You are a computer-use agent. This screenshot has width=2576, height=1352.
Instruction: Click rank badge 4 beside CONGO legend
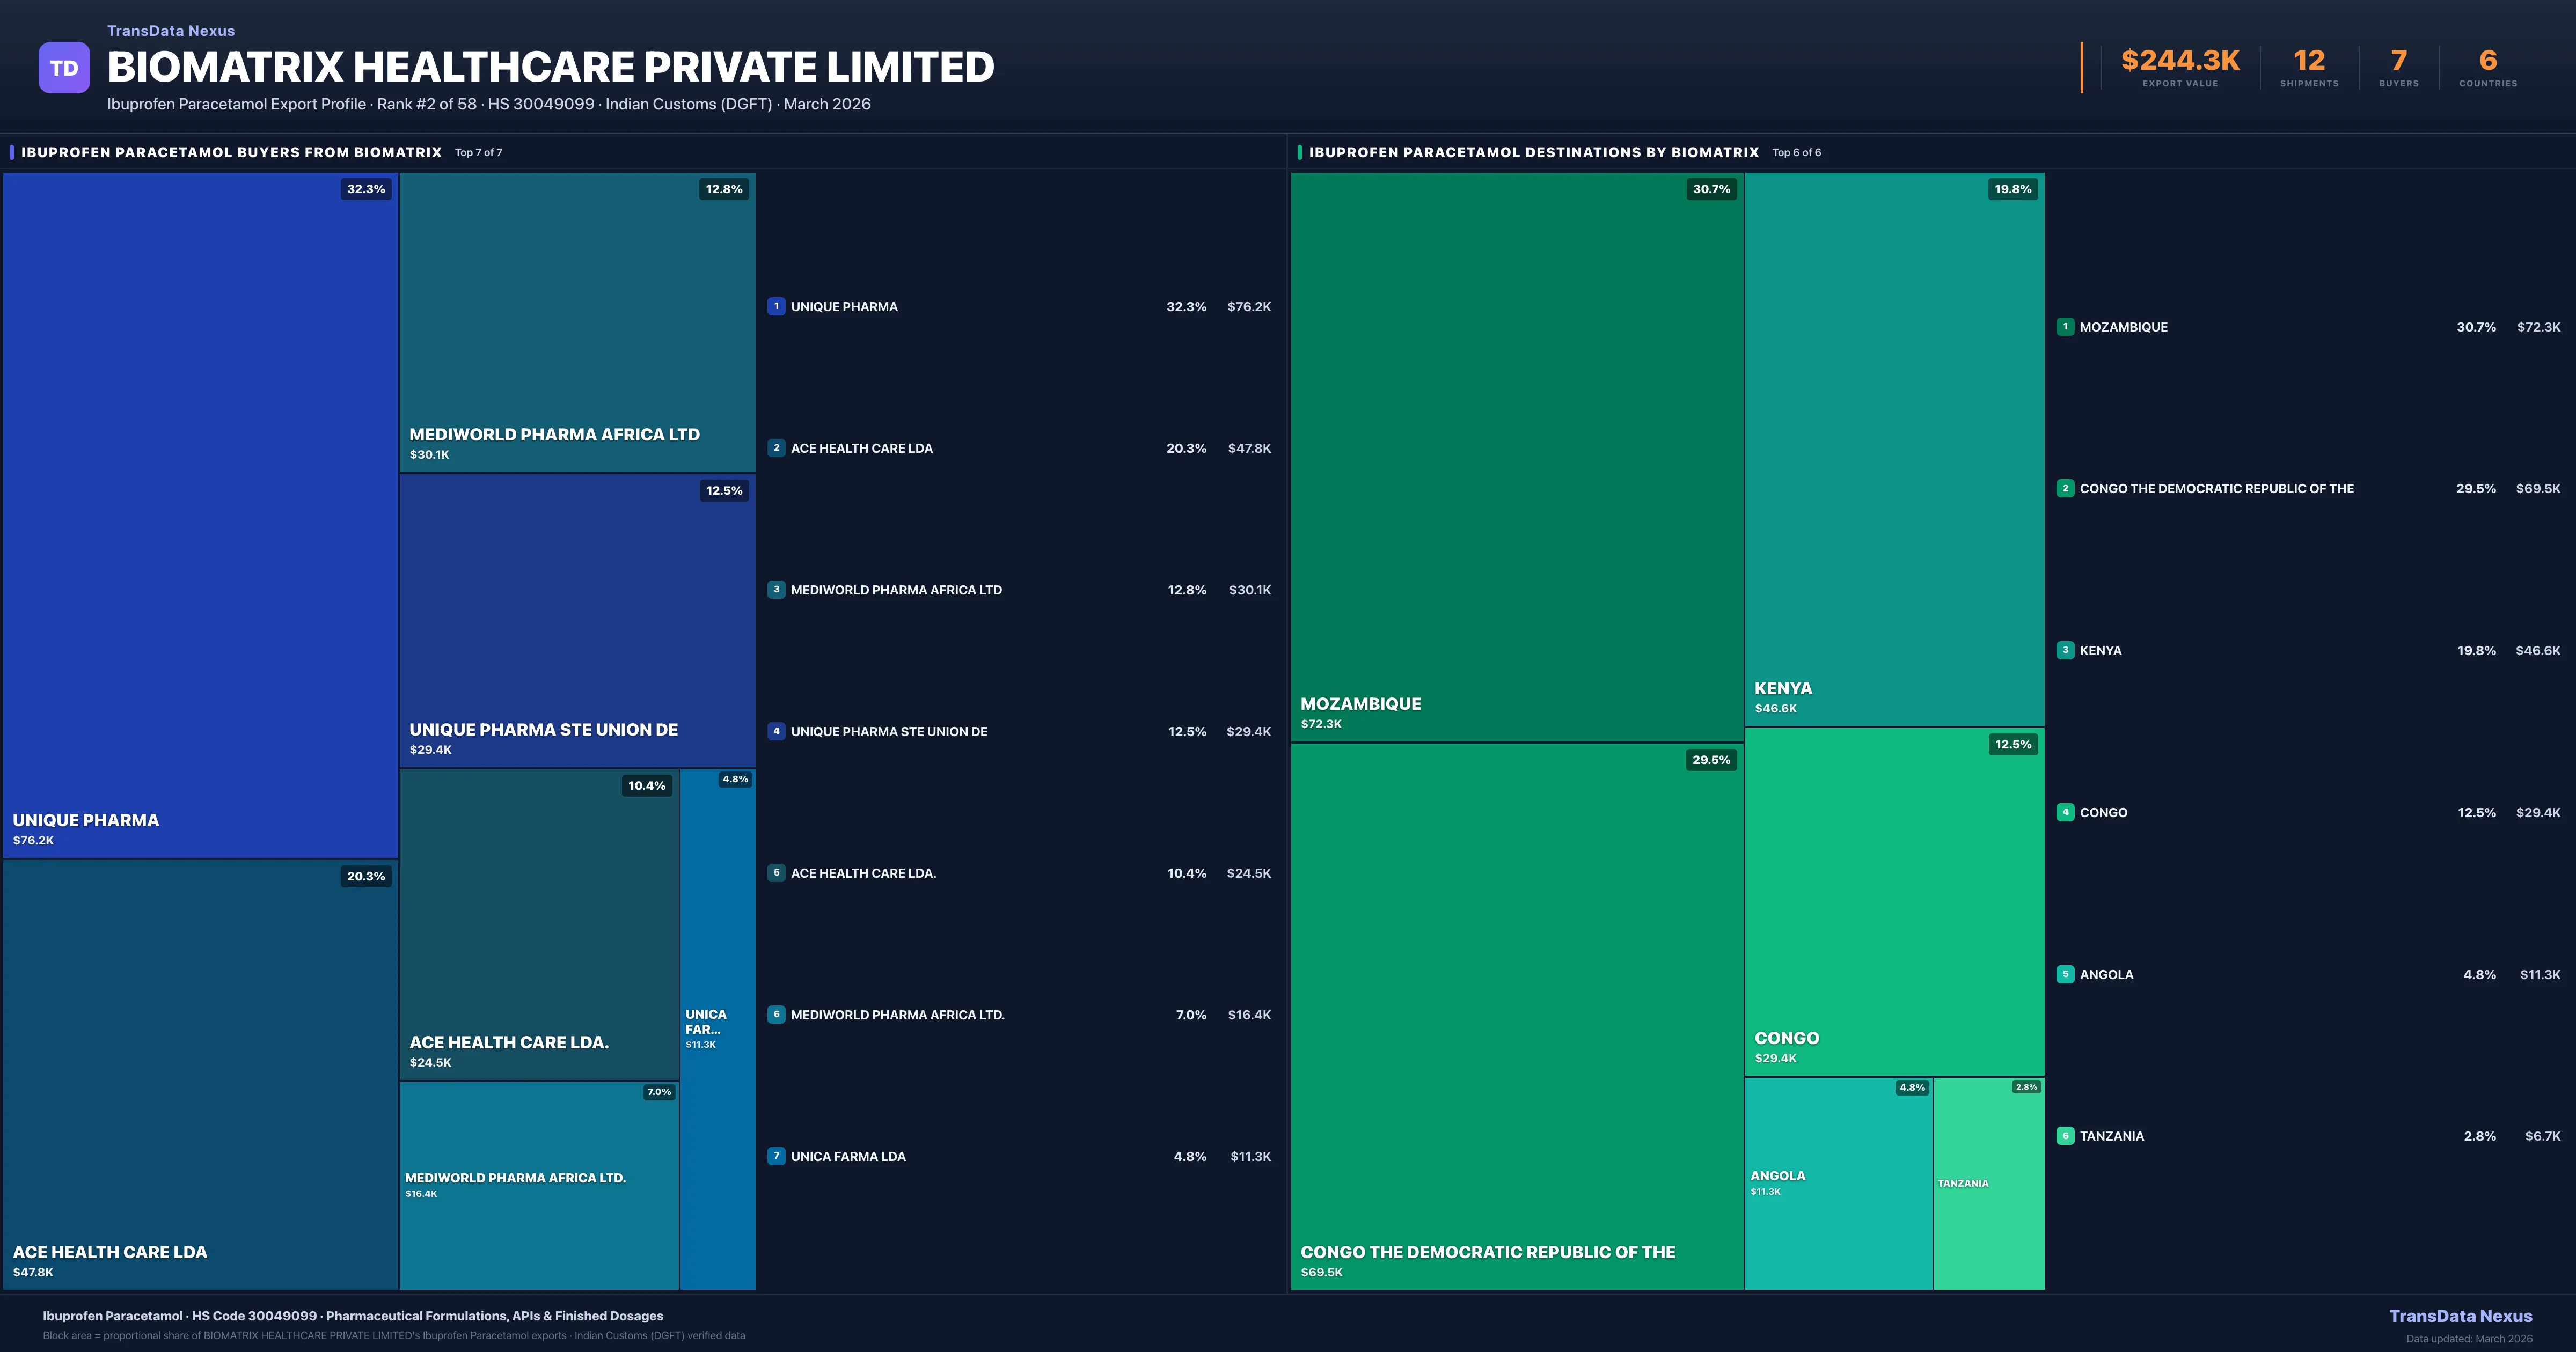tap(2065, 812)
